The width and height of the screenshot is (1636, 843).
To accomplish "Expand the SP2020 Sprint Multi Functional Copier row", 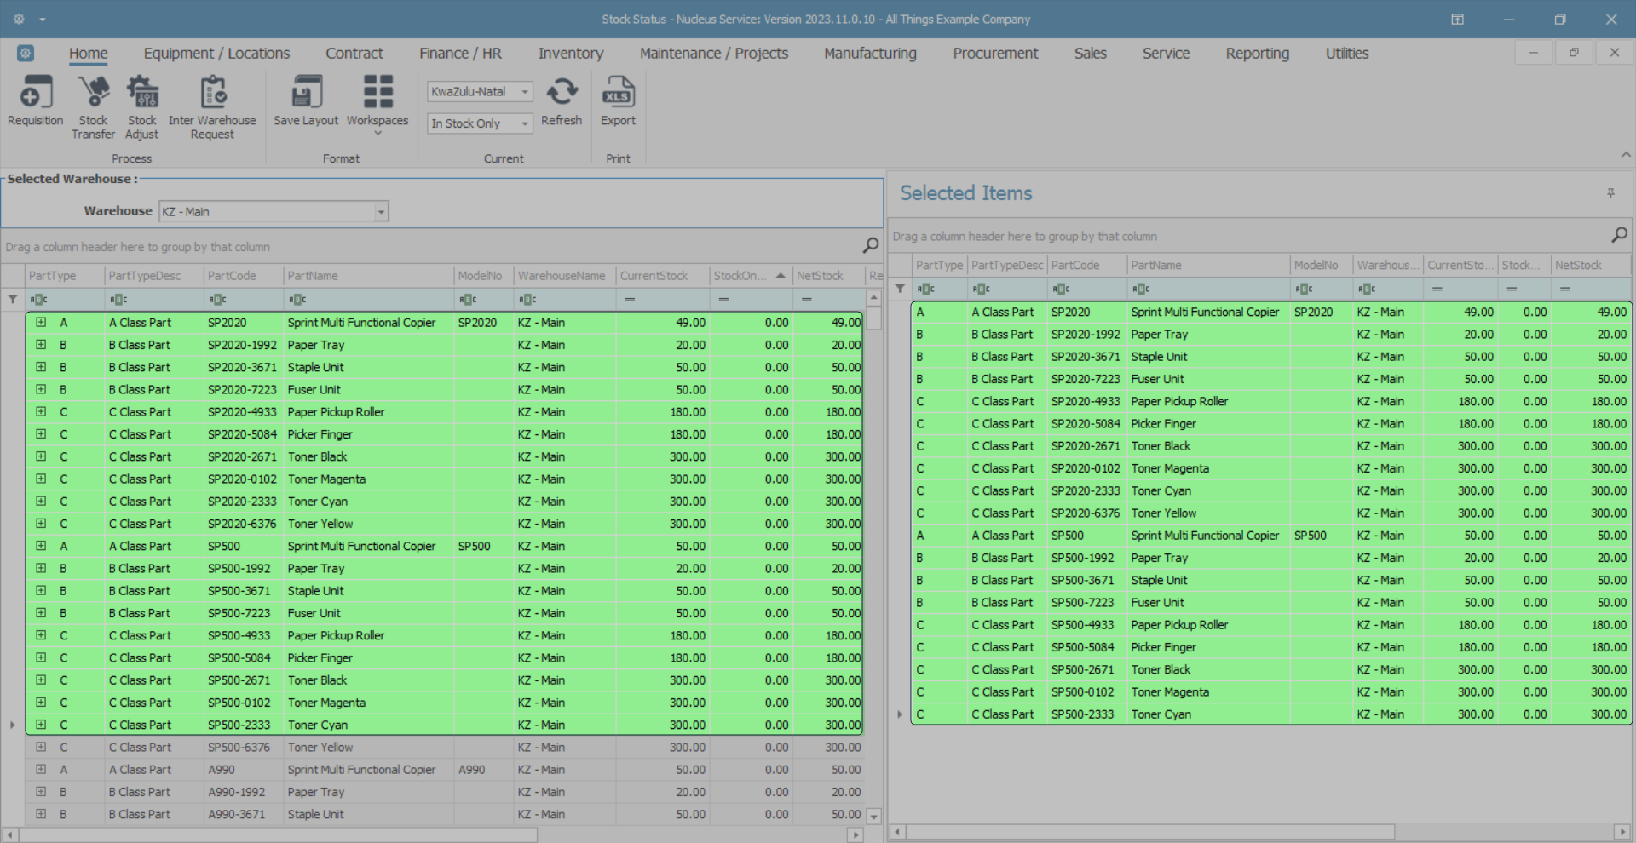I will pos(40,323).
